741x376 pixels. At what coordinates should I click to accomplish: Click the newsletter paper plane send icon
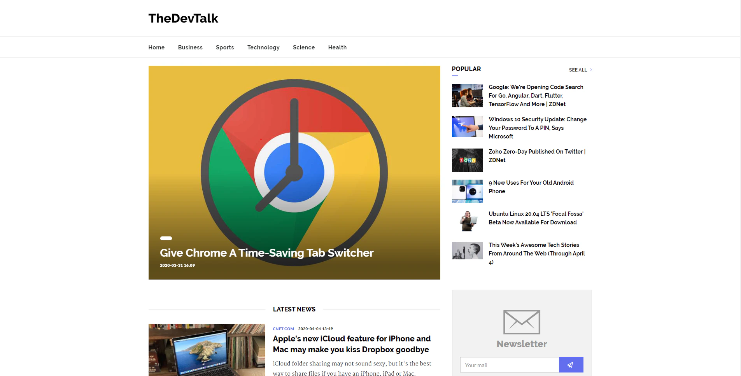pyautogui.click(x=570, y=365)
